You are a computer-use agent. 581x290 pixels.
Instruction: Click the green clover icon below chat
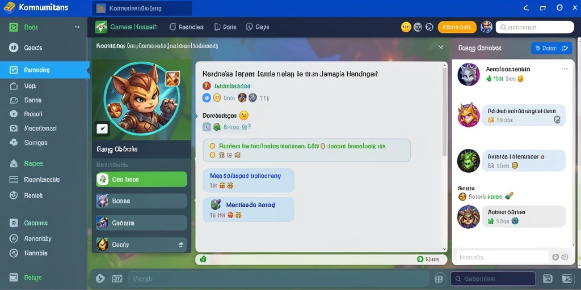(203, 259)
